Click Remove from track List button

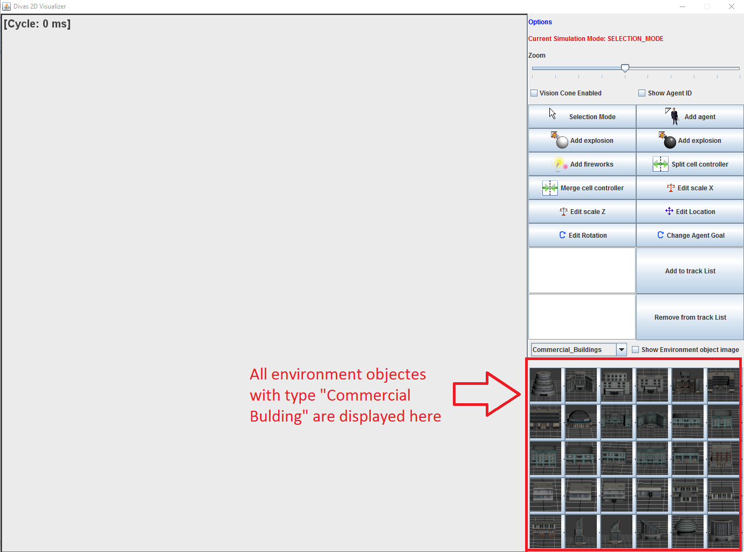(690, 317)
